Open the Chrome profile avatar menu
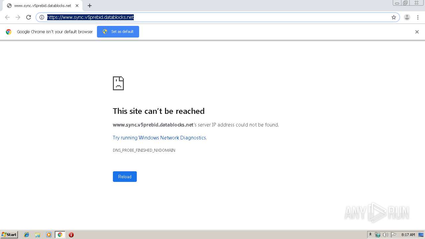Viewport: 425px width, 239px height. point(407,17)
